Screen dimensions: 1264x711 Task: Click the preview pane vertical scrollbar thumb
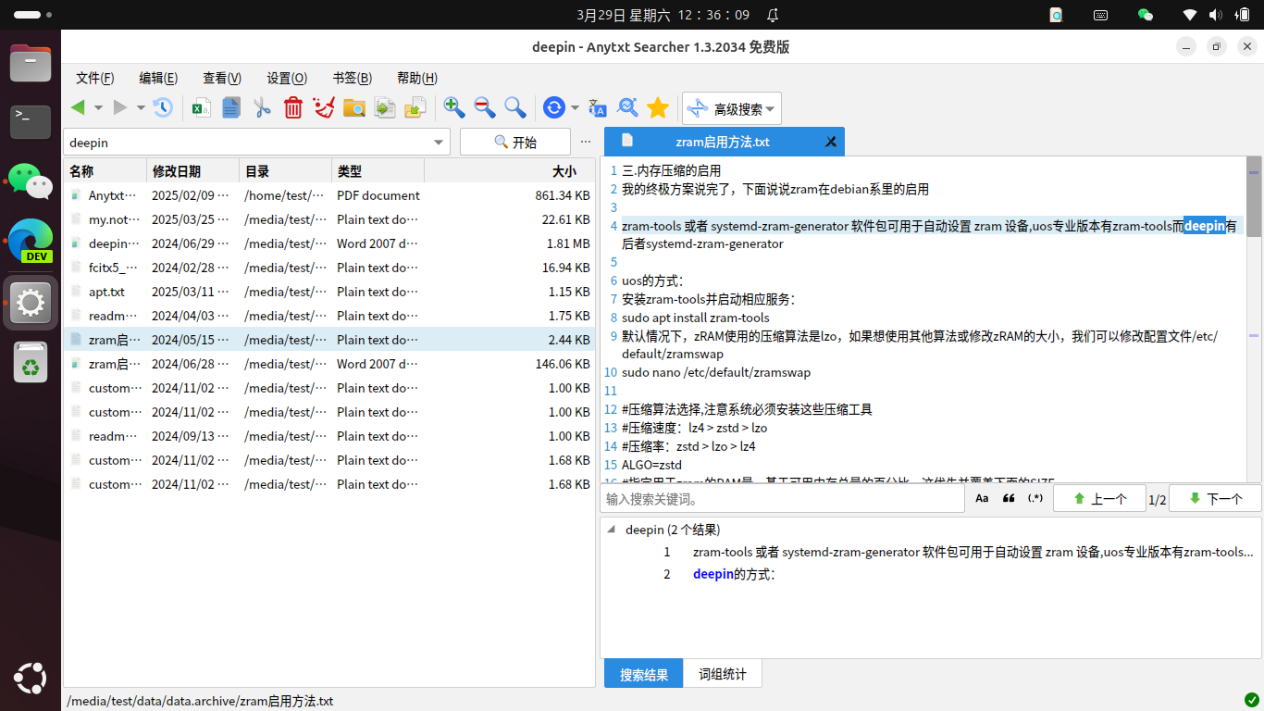tap(1254, 196)
